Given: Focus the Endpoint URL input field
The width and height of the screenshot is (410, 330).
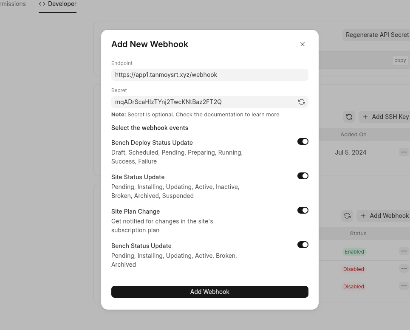Looking at the screenshot, I should pyautogui.click(x=209, y=75).
